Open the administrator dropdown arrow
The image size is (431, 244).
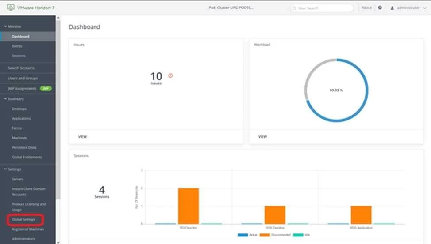425,8
